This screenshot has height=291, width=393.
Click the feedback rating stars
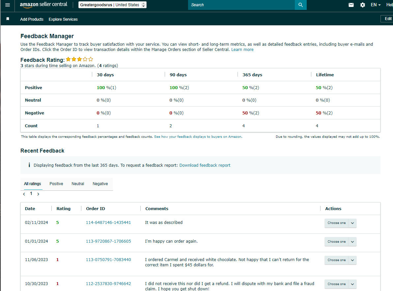coord(79,59)
